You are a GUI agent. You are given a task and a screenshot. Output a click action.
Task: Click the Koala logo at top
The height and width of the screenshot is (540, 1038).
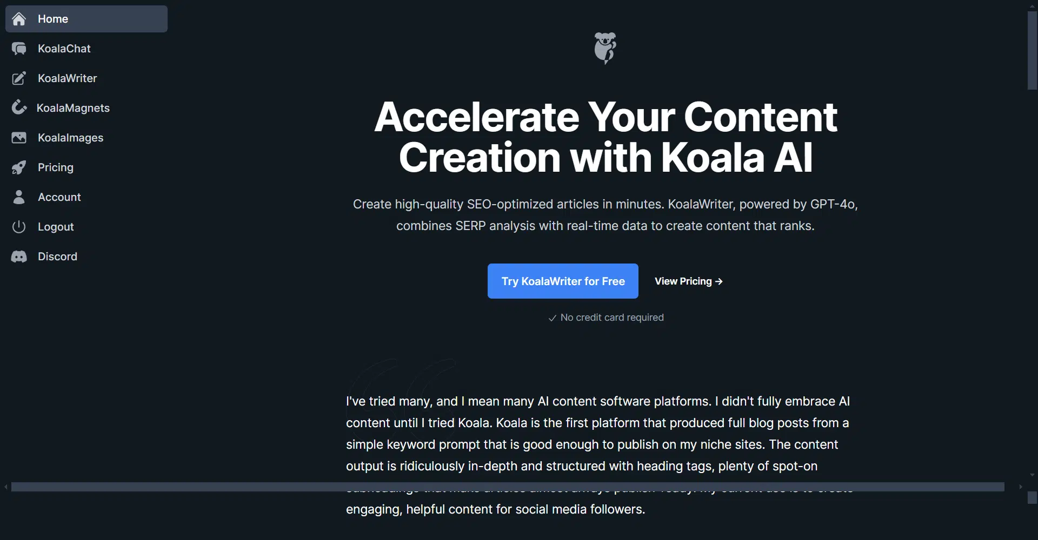(x=605, y=48)
